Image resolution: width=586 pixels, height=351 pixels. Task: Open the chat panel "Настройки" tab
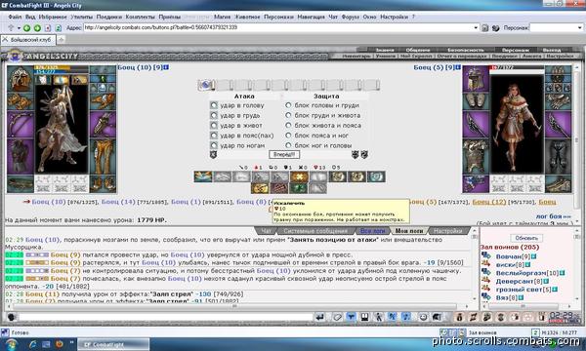click(x=447, y=231)
